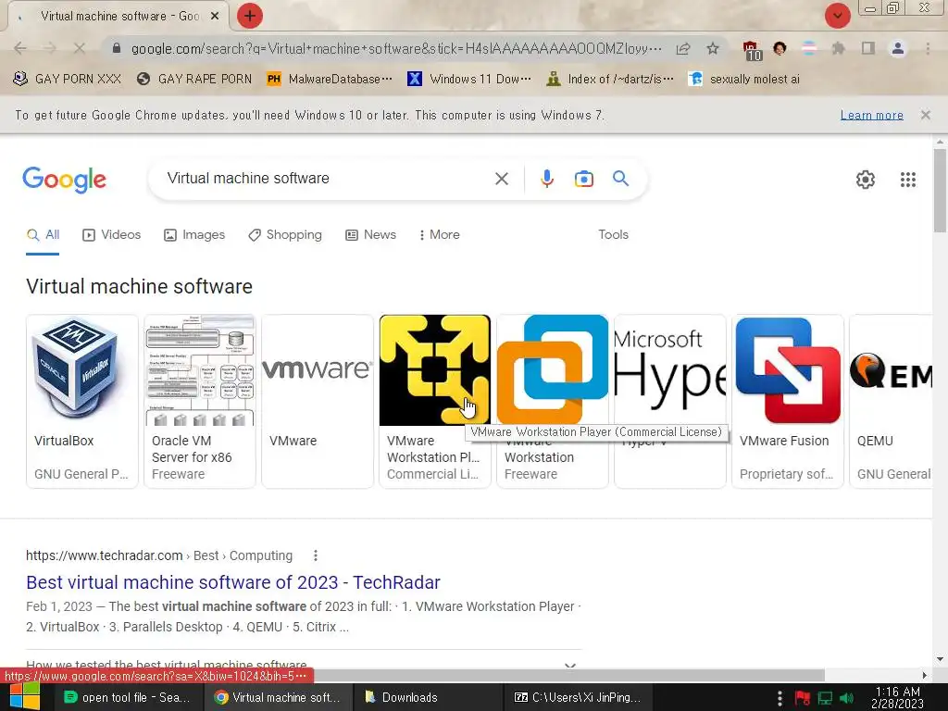Open the VirtualBox card
Screen dimensions: 948x711
pyautogui.click(x=82, y=401)
